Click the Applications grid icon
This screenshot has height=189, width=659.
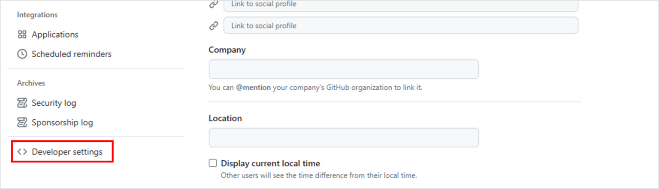tap(22, 34)
